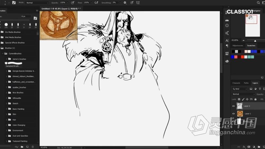
Task: Add layer mask icon
Action: click(x=249, y=147)
